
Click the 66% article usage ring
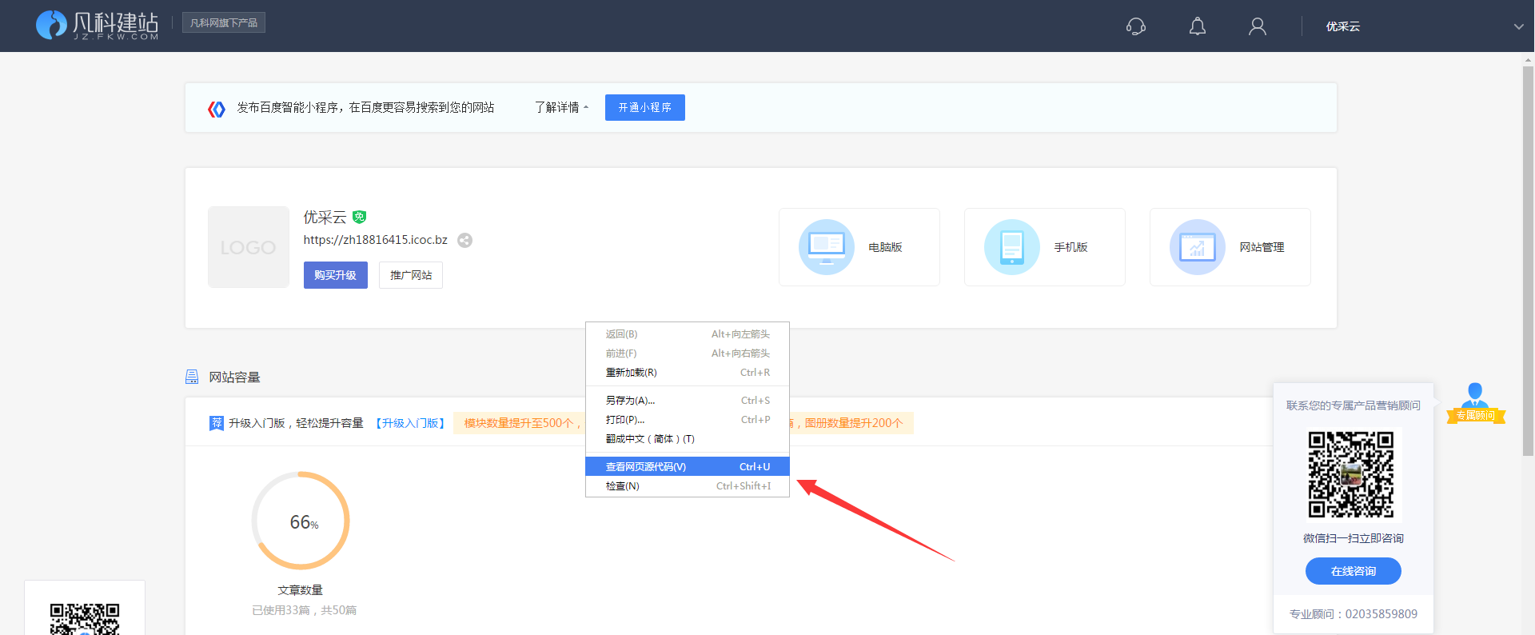(301, 521)
